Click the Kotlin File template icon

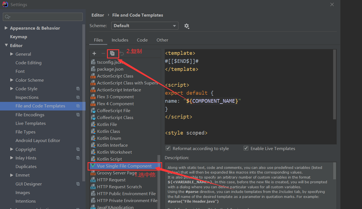(x=93, y=125)
